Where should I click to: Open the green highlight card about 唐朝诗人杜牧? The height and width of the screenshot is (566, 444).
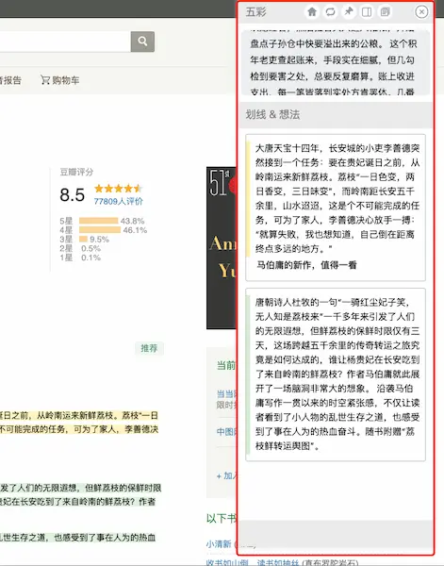(336, 375)
